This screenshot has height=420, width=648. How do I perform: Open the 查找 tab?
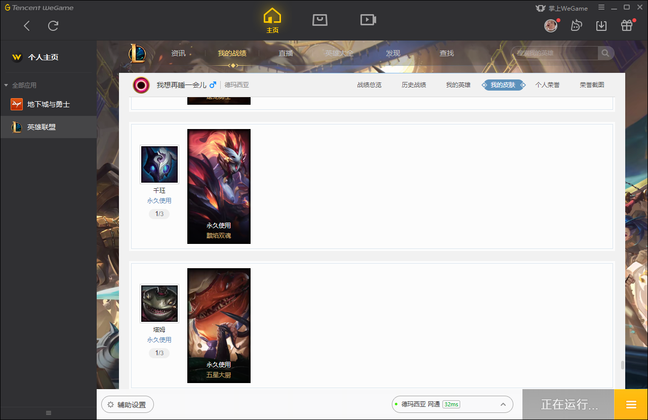447,53
